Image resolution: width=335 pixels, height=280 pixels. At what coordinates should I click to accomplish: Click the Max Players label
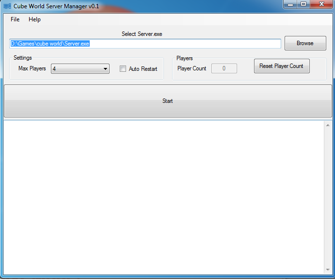click(32, 68)
